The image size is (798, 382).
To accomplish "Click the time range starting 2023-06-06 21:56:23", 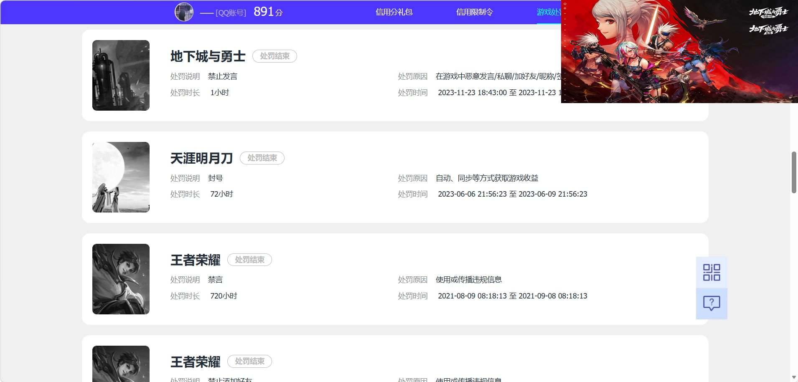I will tap(512, 194).
